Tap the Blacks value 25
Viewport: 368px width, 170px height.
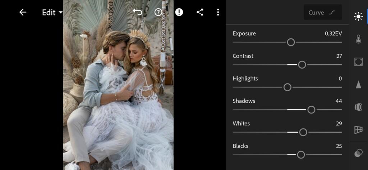[339, 146]
